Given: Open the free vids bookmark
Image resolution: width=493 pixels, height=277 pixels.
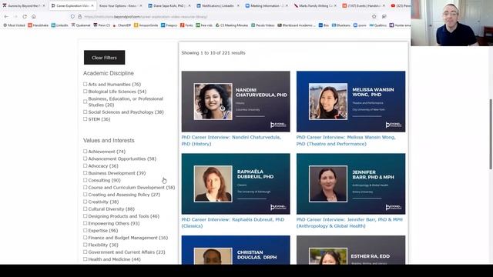Looking at the screenshot, I should pos(204,25).
